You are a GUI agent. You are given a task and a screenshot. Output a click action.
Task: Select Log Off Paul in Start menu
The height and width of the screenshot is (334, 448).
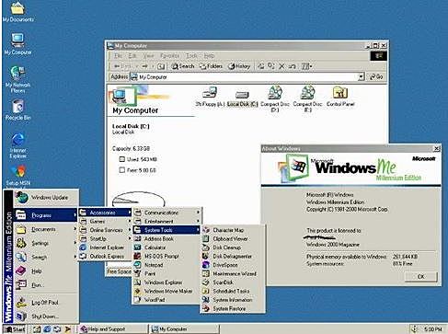click(45, 303)
